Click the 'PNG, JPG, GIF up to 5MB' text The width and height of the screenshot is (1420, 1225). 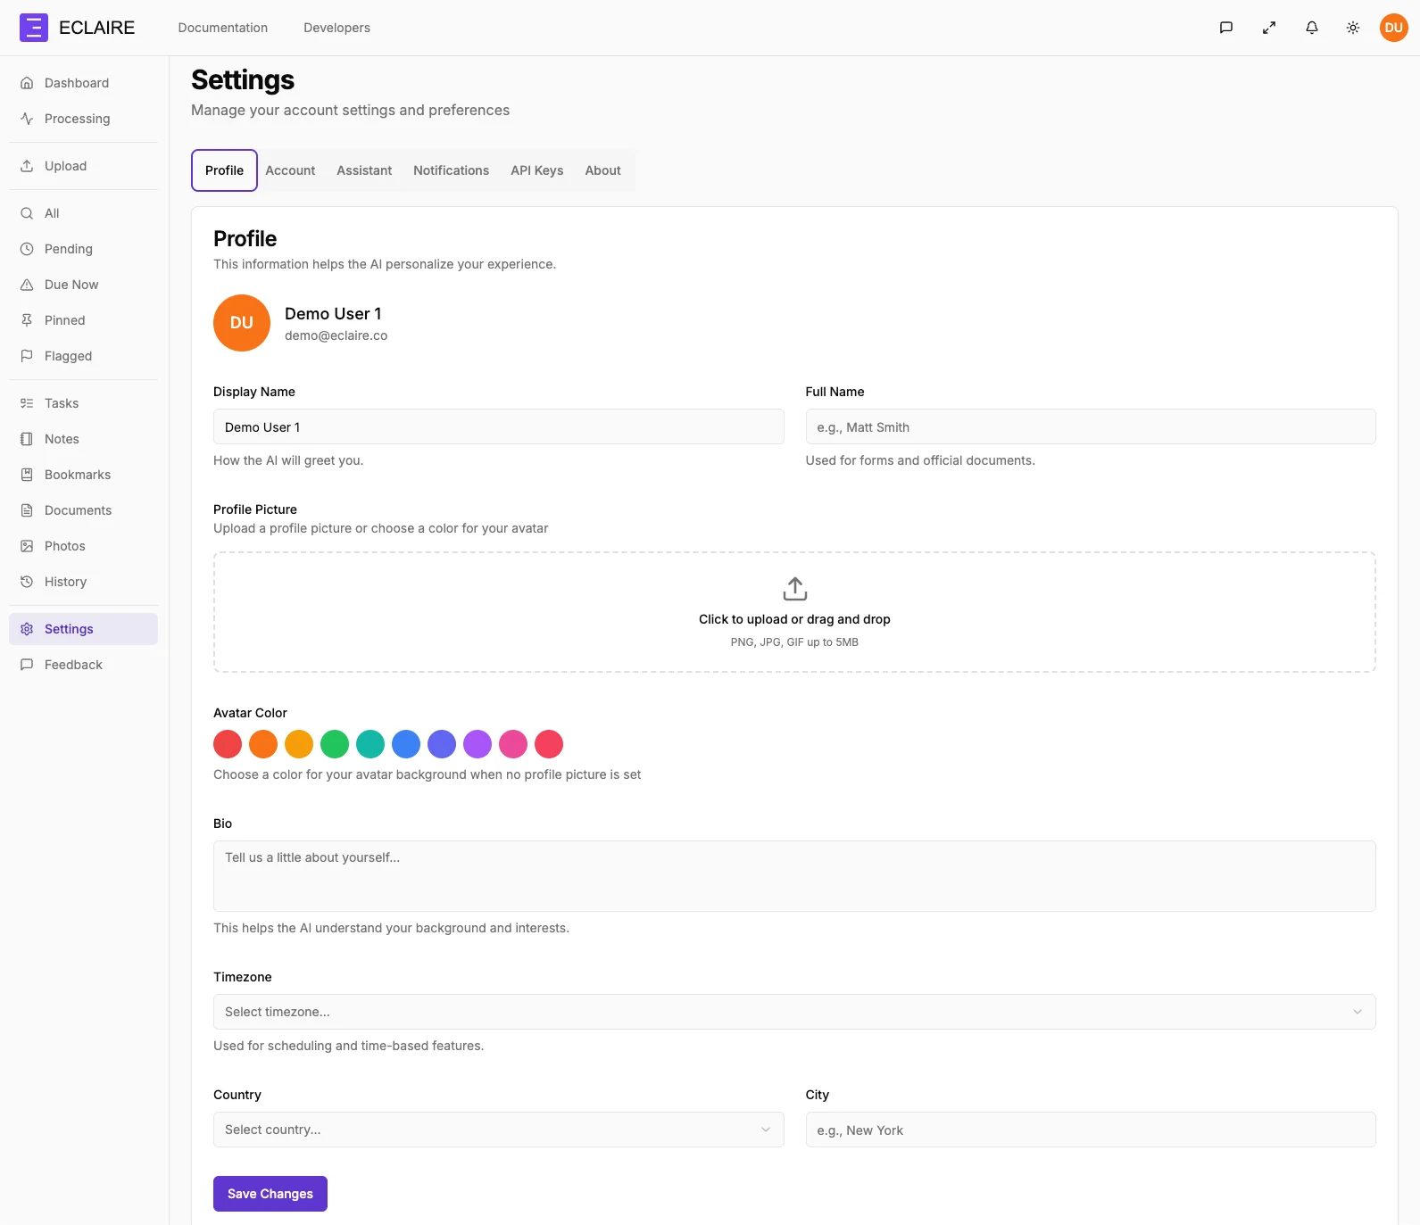(x=794, y=642)
